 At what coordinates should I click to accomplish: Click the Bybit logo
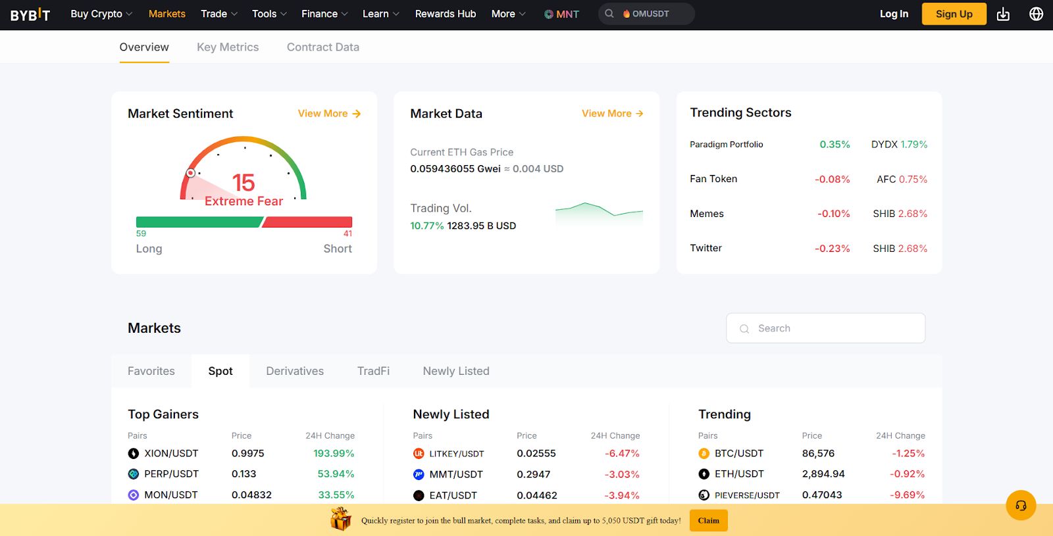[30, 14]
